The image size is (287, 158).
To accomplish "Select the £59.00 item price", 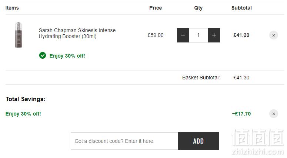I will 156,35.
